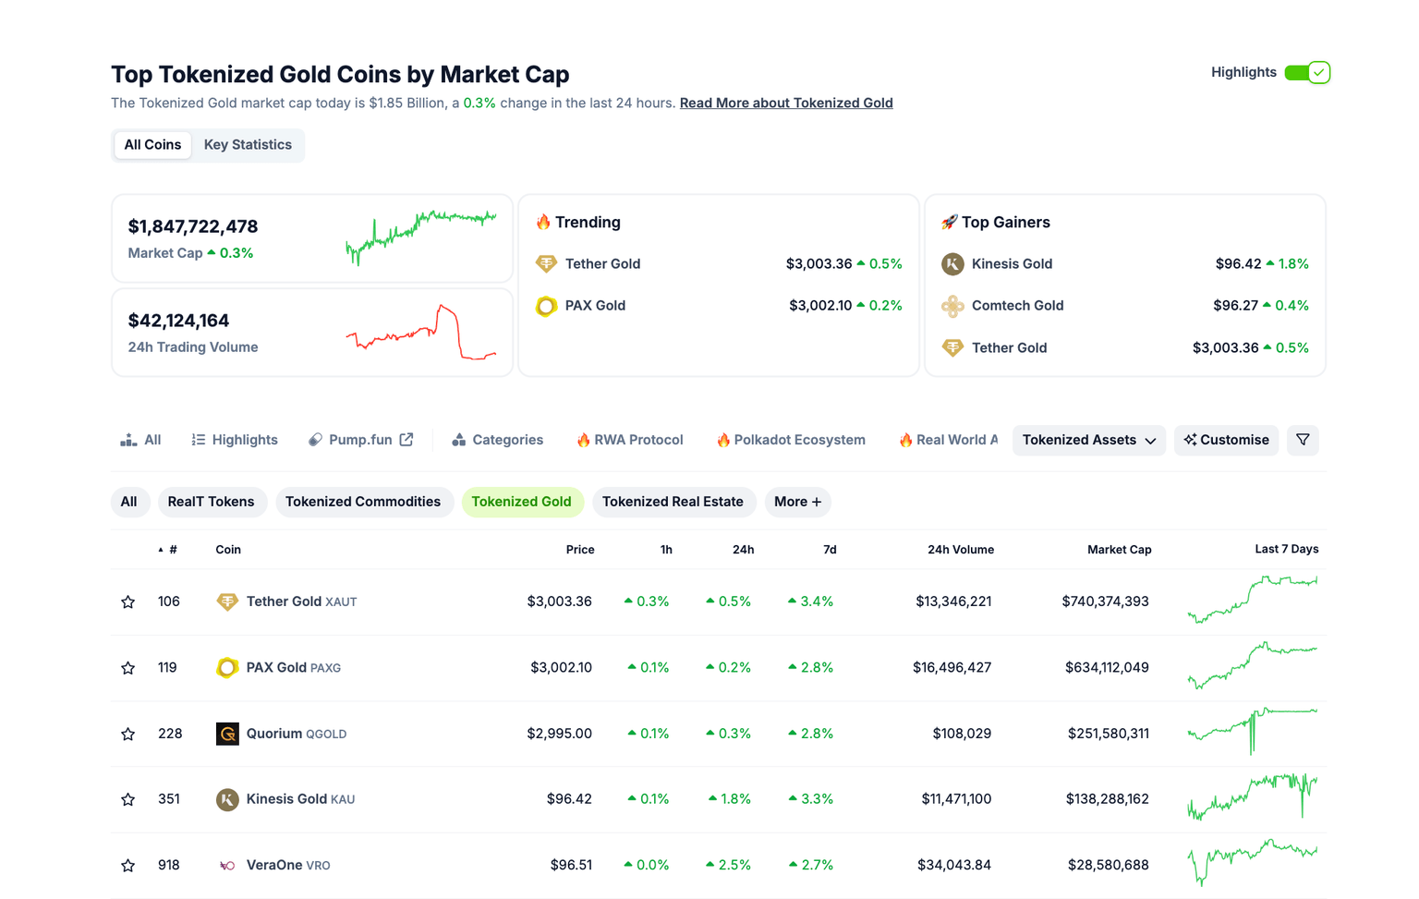Click the Comtech Gold coin icon
Image resolution: width=1419 pixels, height=899 pixels.
coord(952,306)
